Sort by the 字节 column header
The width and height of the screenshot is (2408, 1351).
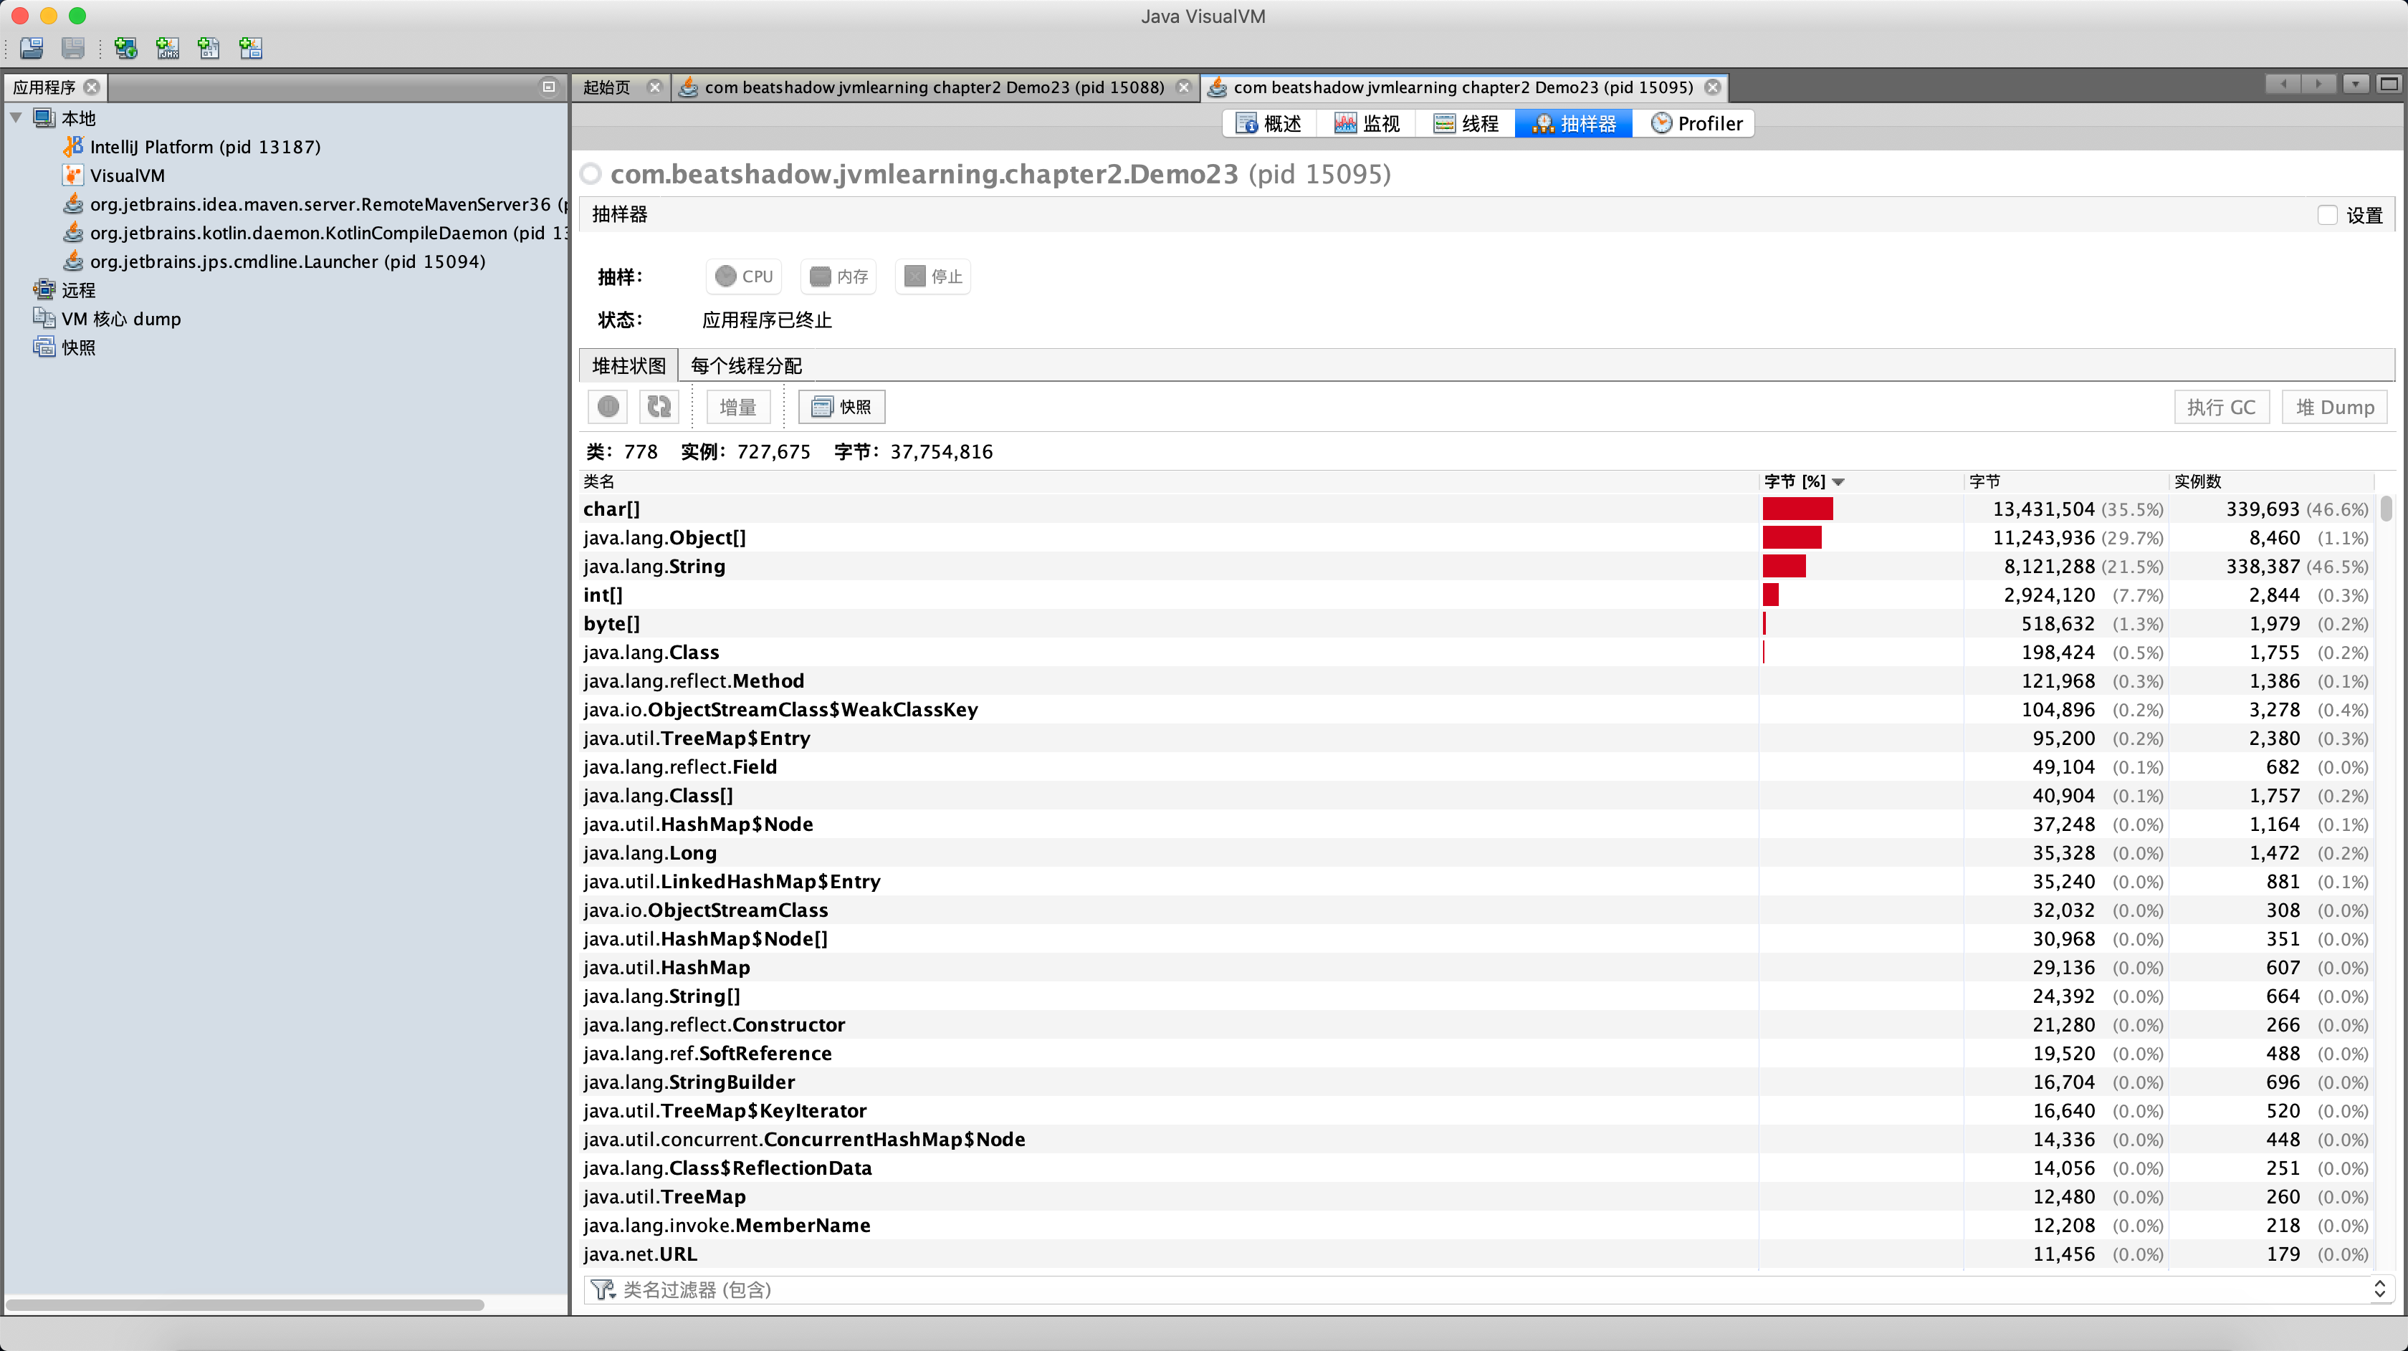pos(2066,481)
